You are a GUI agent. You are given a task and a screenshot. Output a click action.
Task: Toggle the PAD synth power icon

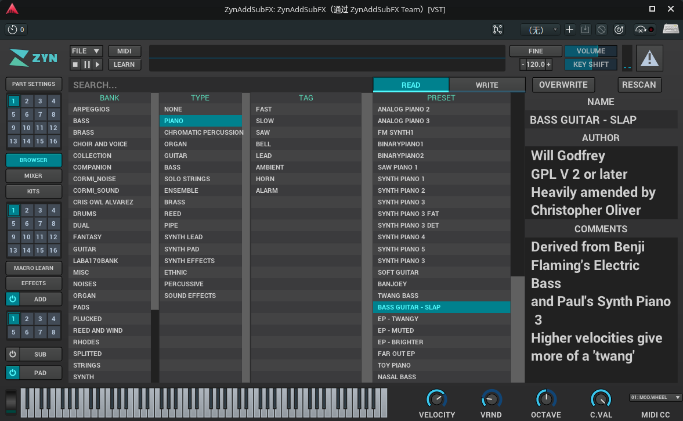(x=13, y=373)
